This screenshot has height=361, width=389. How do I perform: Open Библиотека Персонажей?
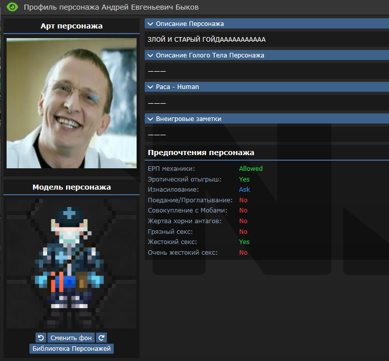click(x=71, y=349)
